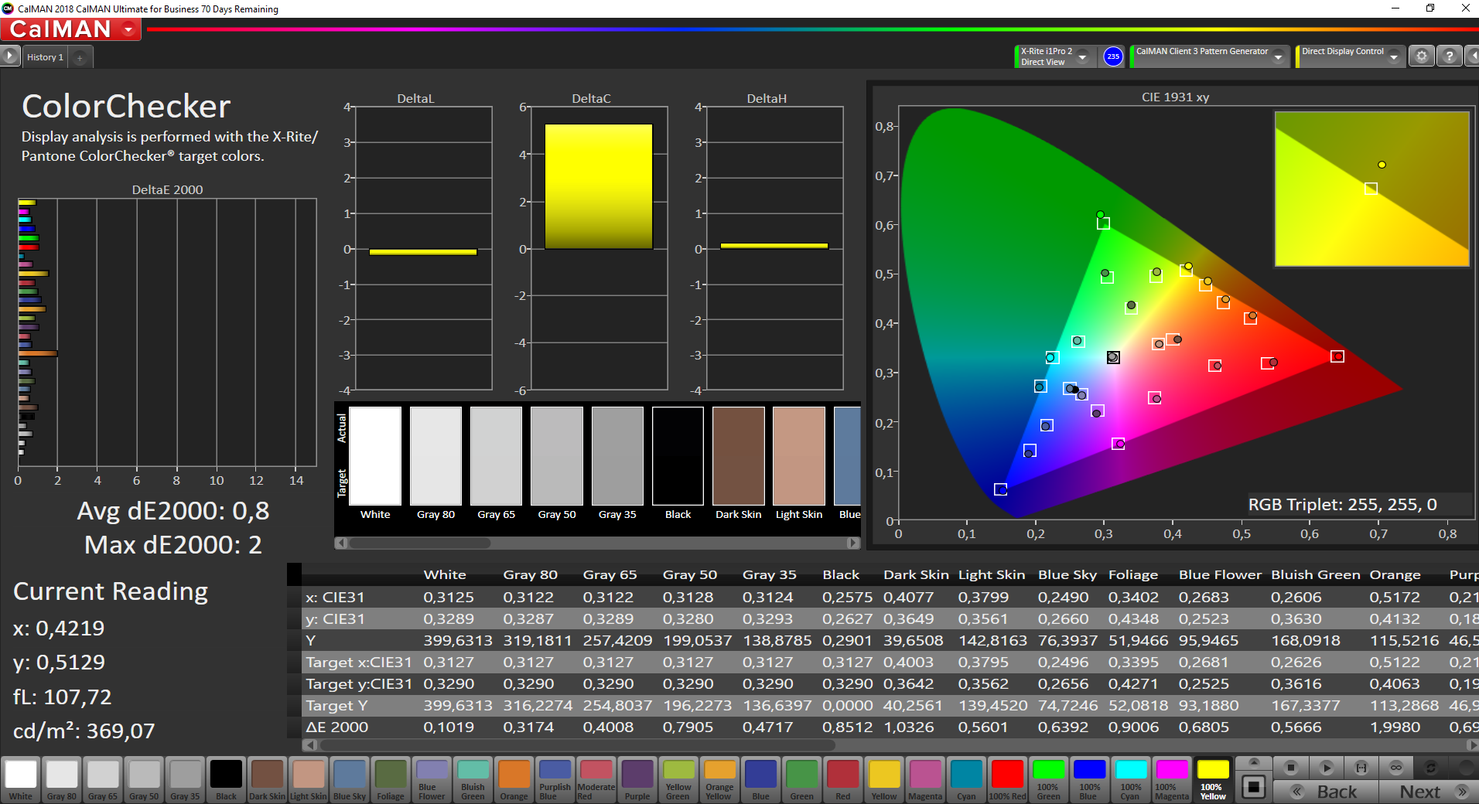Click the Dark Skin column header in table
Screen dimensions: 1479x804
click(x=916, y=575)
